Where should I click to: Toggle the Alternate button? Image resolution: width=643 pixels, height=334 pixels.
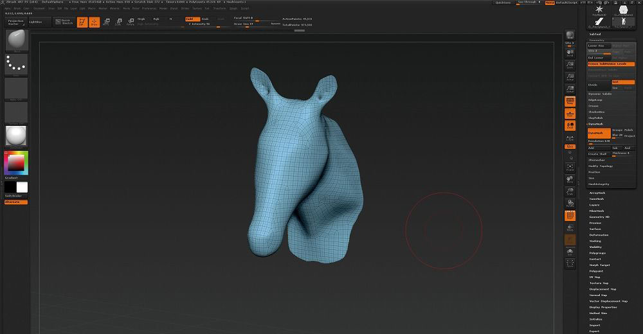tap(17, 202)
